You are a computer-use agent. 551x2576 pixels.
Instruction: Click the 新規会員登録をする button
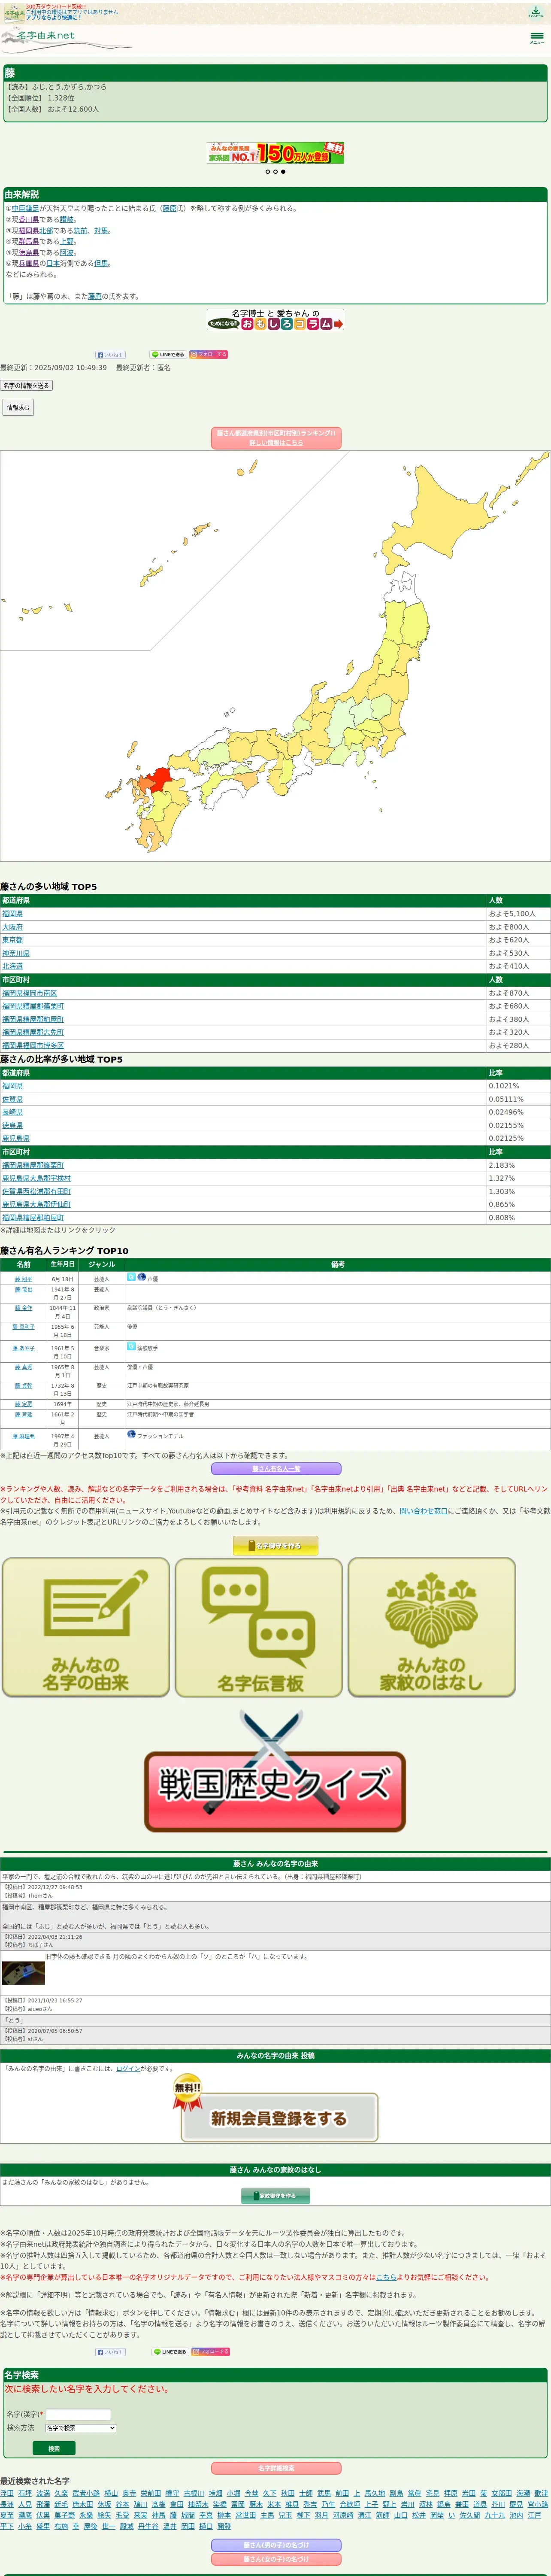[279, 2118]
